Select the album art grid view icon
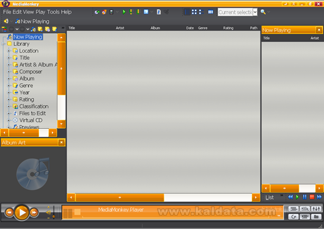 (x=194, y=12)
